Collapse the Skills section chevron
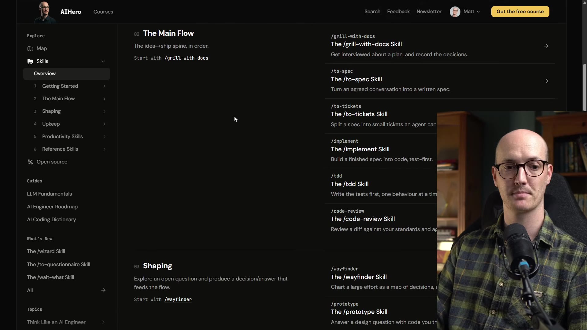Screen dimensions: 587x330 pyautogui.click(x=103, y=61)
